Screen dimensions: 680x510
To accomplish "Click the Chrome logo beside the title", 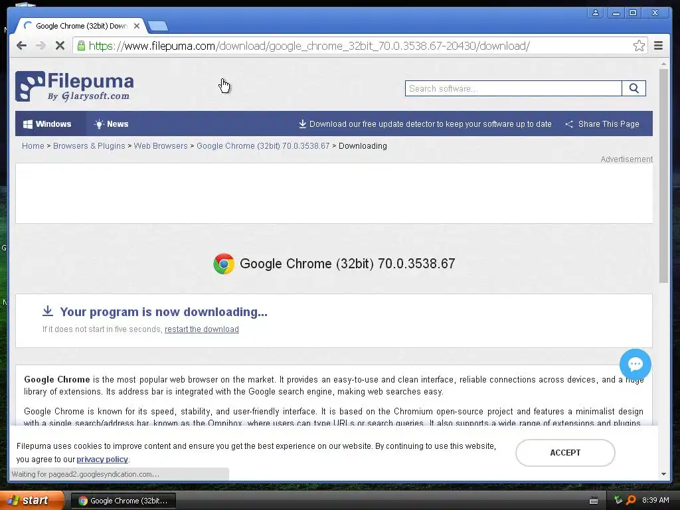I will tap(224, 264).
